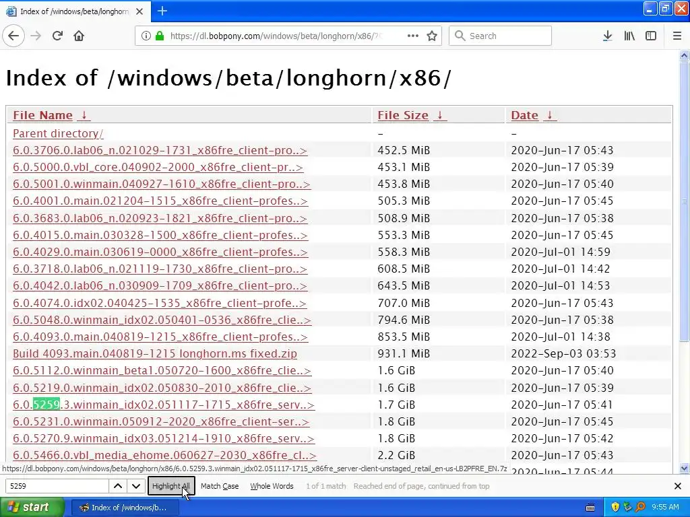Sort the listing by Date
Screen dimensions: 690x517
(524, 115)
